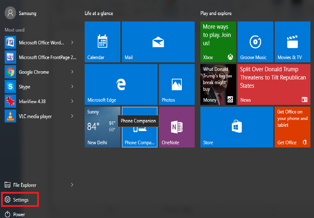The height and width of the screenshot is (218, 314).
Task: Expand Google Chrome jump list arrow
Action: [x=72, y=72]
